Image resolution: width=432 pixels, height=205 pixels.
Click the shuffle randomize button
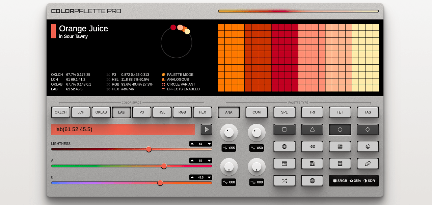pyautogui.click(x=285, y=181)
